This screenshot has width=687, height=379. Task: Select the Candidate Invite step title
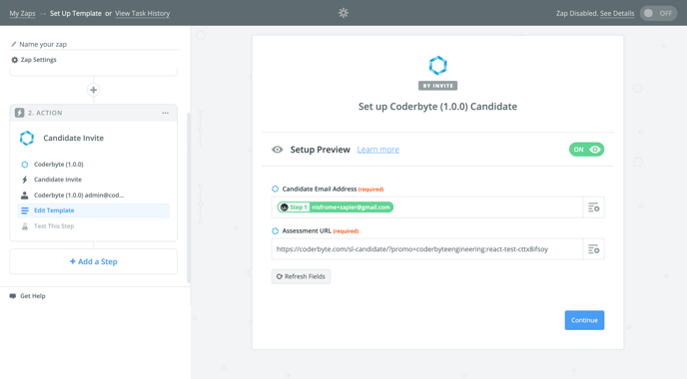point(74,138)
